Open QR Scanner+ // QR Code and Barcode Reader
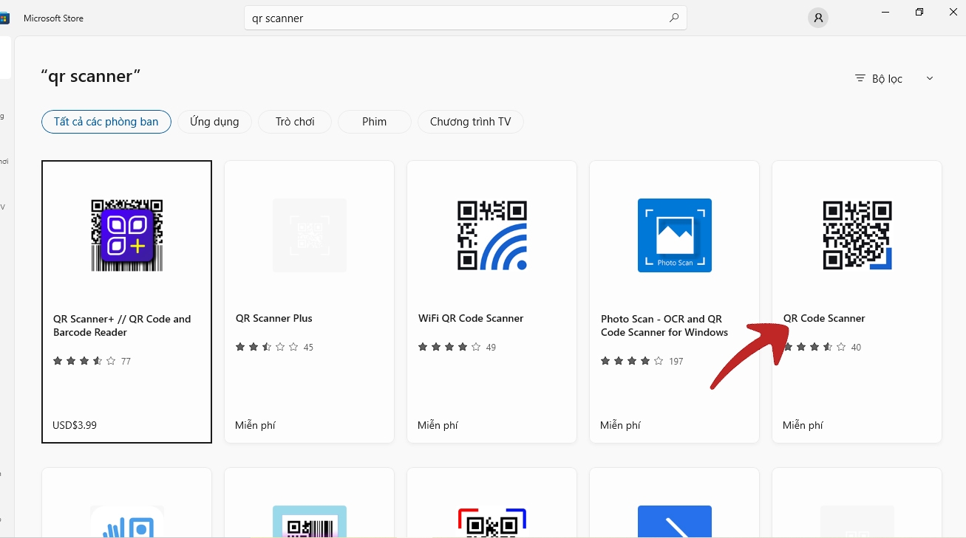The height and width of the screenshot is (538, 966). tap(121, 325)
